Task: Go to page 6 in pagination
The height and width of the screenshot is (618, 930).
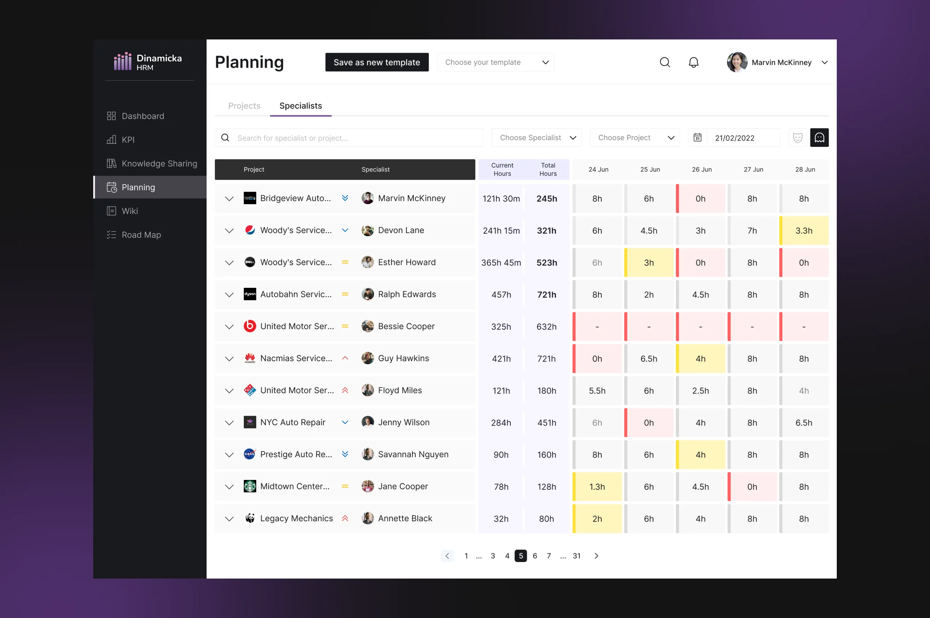Action: pyautogui.click(x=534, y=556)
